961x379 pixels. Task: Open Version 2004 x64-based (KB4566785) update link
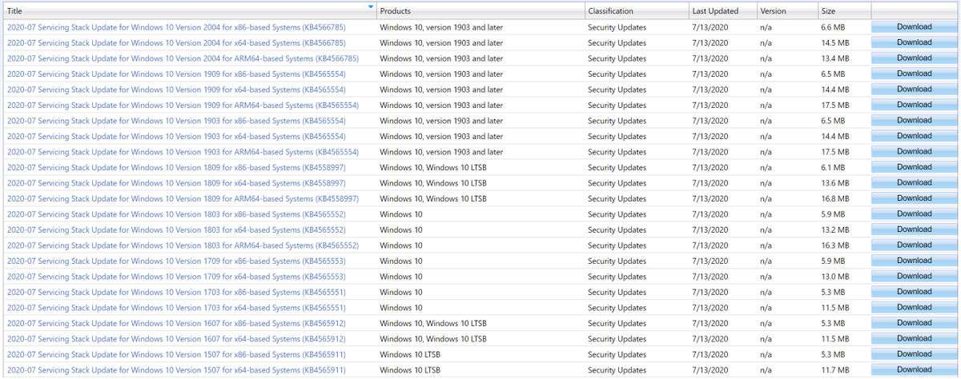click(176, 43)
